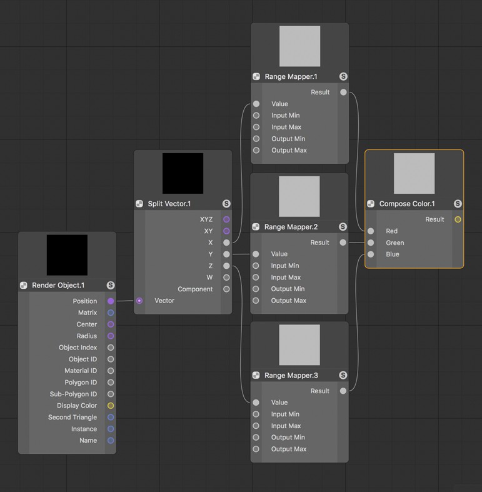
Task: Click the node type icon beside Render Object.1
Action: (24, 285)
